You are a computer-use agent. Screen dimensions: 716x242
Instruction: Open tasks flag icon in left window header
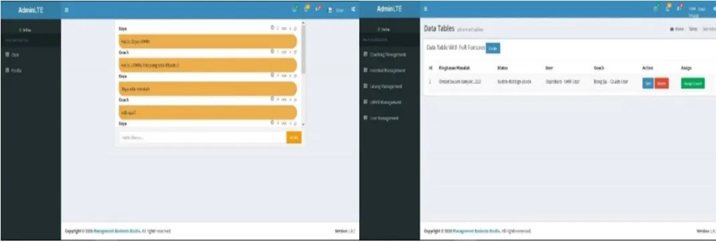pos(319,9)
